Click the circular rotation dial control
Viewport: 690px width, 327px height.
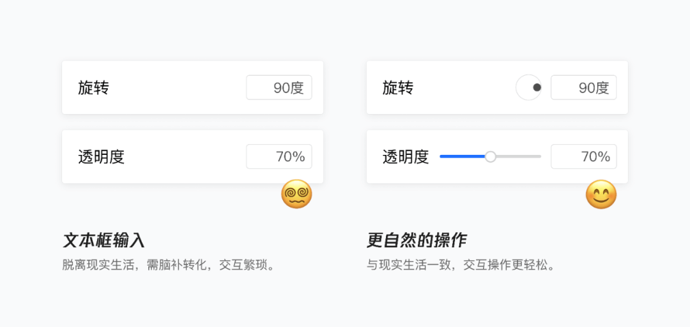528,87
